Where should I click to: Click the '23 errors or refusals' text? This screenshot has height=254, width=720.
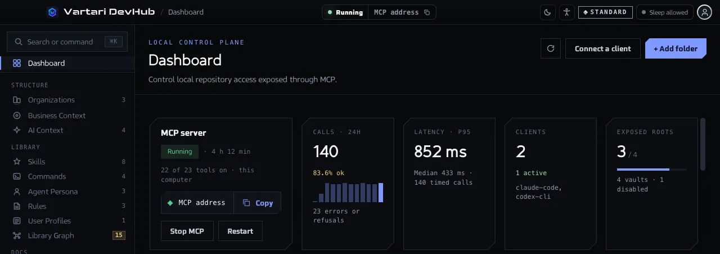point(336,216)
